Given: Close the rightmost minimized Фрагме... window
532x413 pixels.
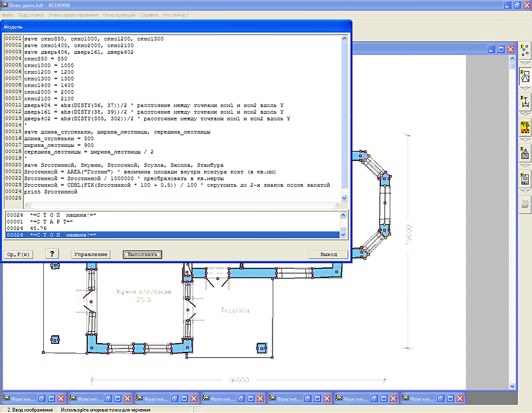Looking at the screenshot, I should coord(460,398).
